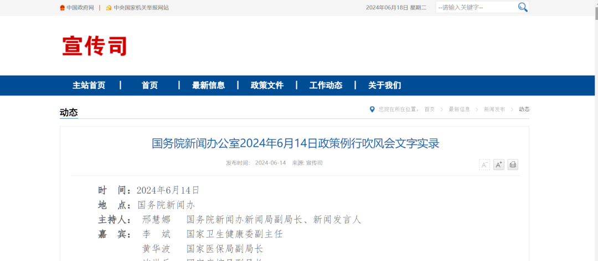Image resolution: width=598 pixels, height=261 pixels.
Task: Open the 中国政府网 link
Action: coord(80,8)
